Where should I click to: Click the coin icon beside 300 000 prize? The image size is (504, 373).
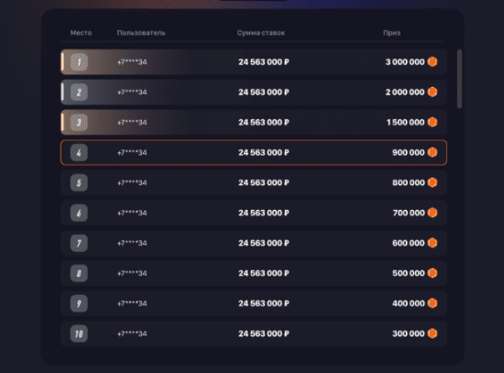pyautogui.click(x=433, y=334)
